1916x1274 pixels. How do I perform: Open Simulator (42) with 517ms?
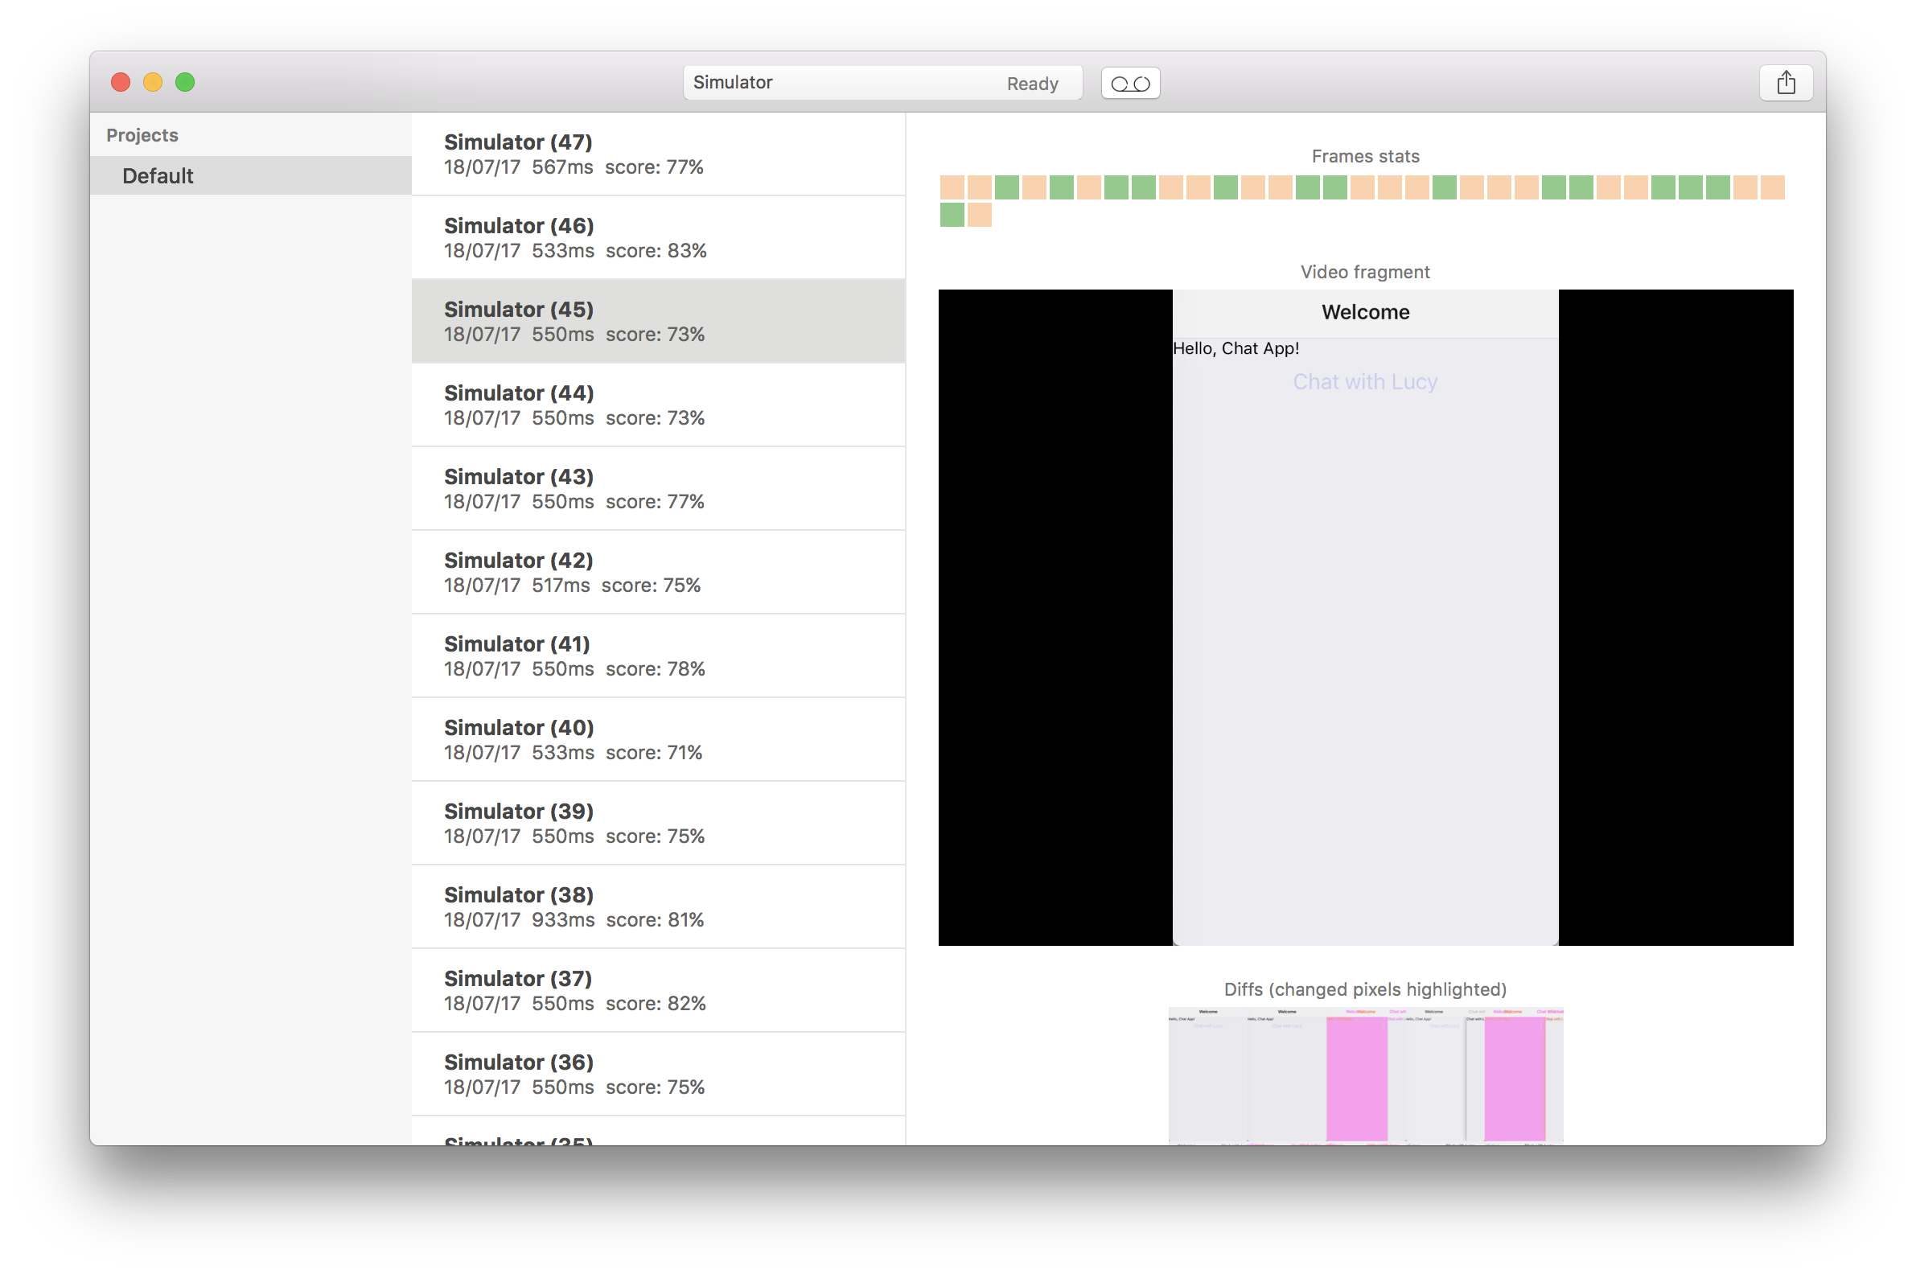[x=658, y=572]
